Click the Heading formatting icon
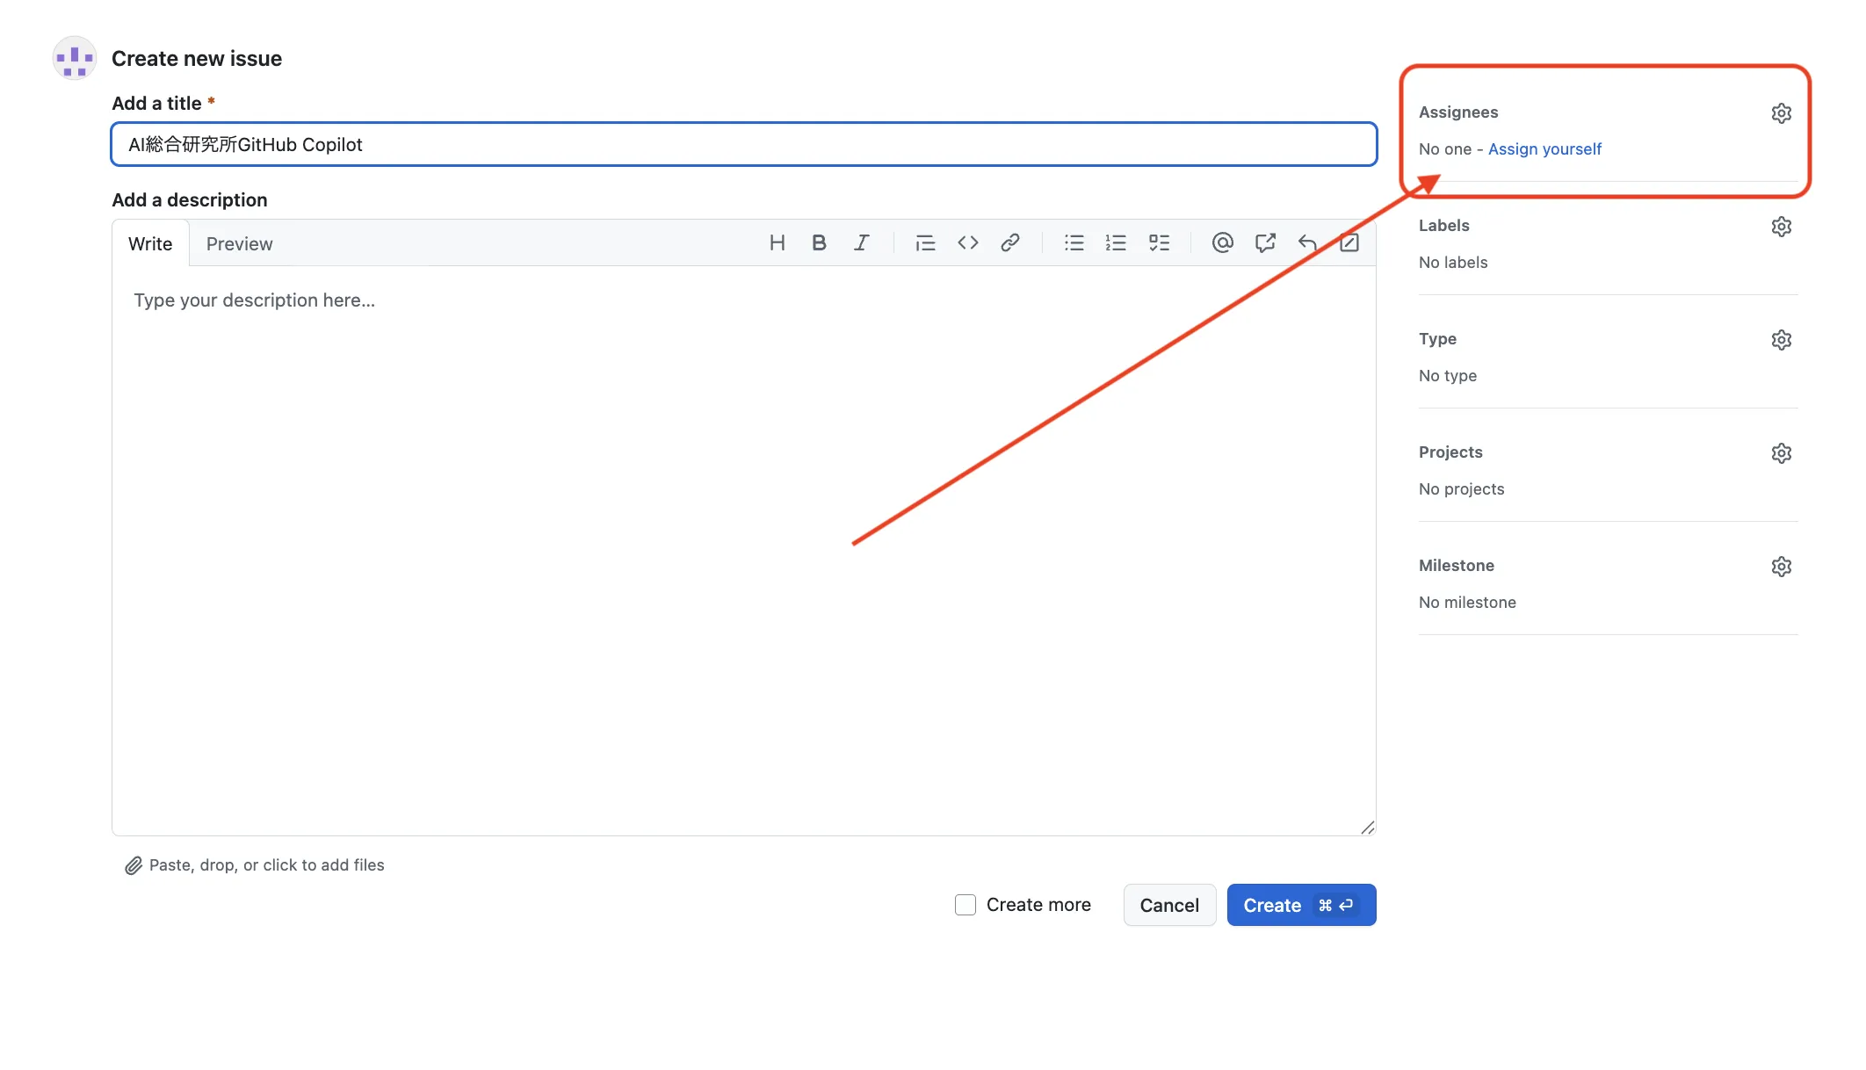1866x1070 pixels. pyautogui.click(x=777, y=243)
